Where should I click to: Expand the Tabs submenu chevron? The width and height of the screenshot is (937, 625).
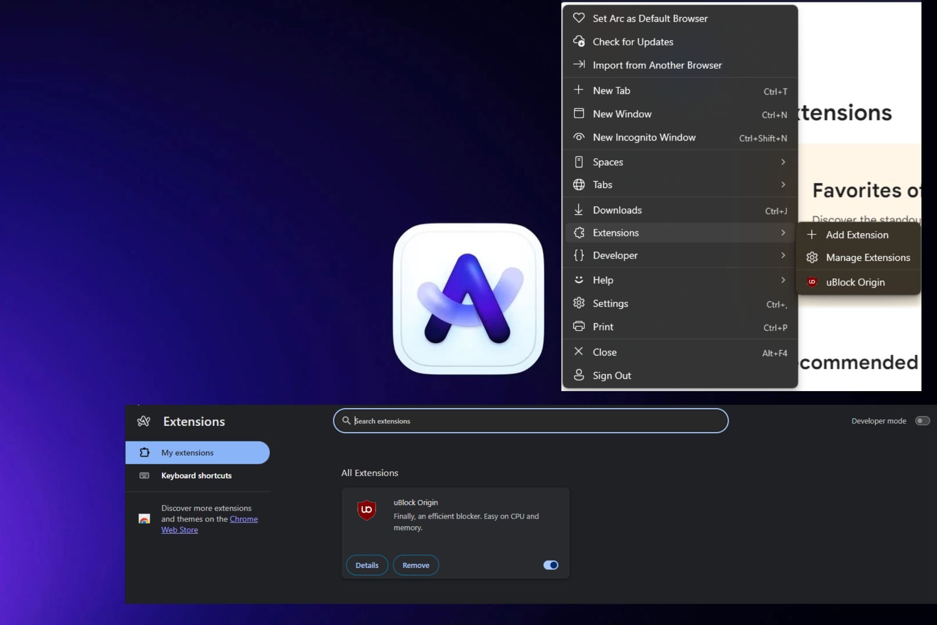tap(783, 185)
